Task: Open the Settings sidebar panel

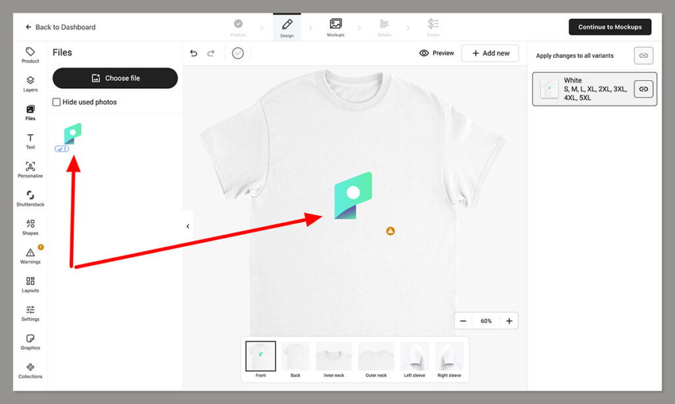Action: click(30, 314)
